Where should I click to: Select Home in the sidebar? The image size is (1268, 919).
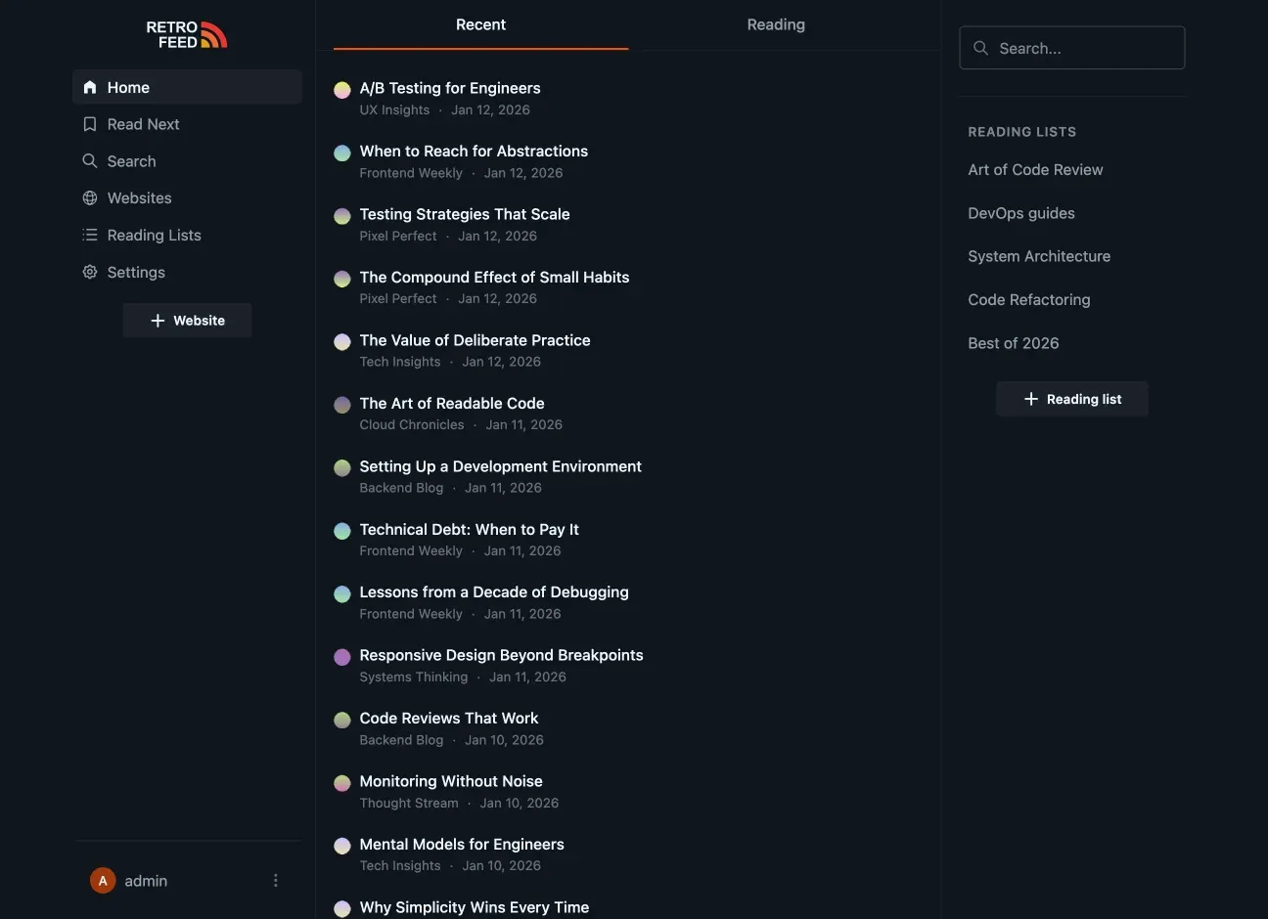pyautogui.click(x=127, y=86)
